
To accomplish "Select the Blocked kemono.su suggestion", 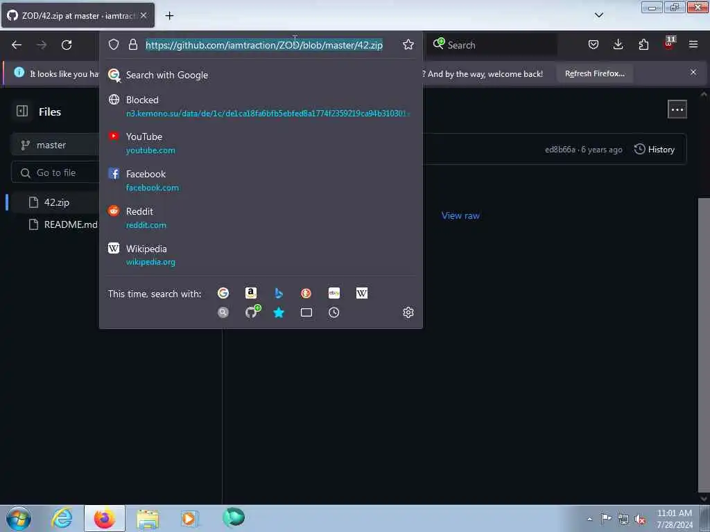I will tap(261, 106).
